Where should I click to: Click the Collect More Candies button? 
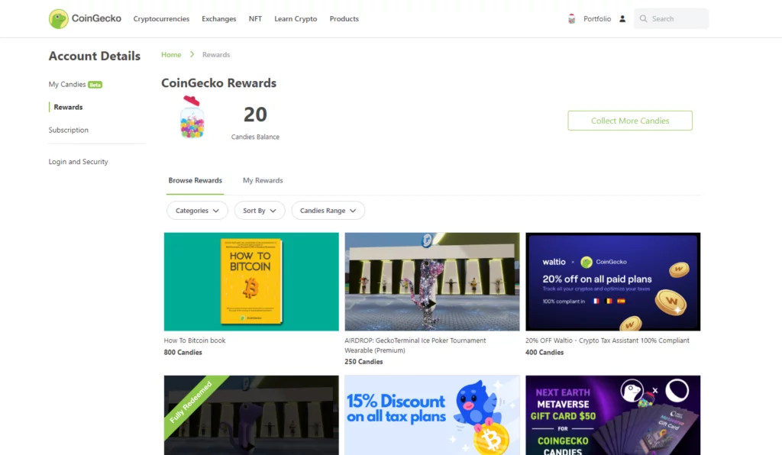coord(630,121)
